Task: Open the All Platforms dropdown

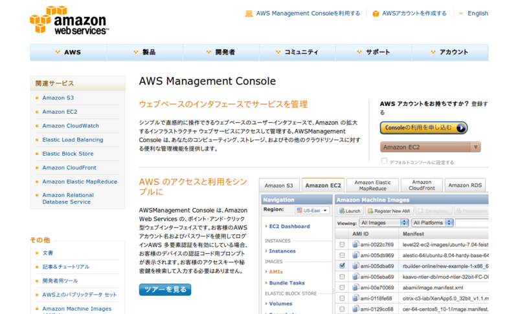Action: click(432, 223)
